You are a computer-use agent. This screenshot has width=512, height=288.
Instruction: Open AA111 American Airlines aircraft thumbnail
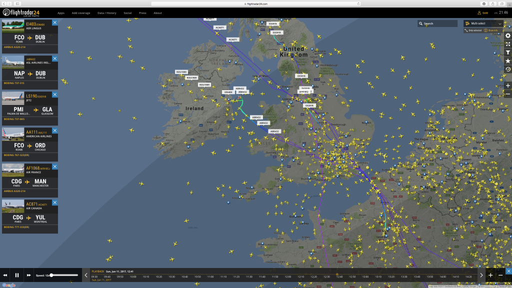point(13,134)
